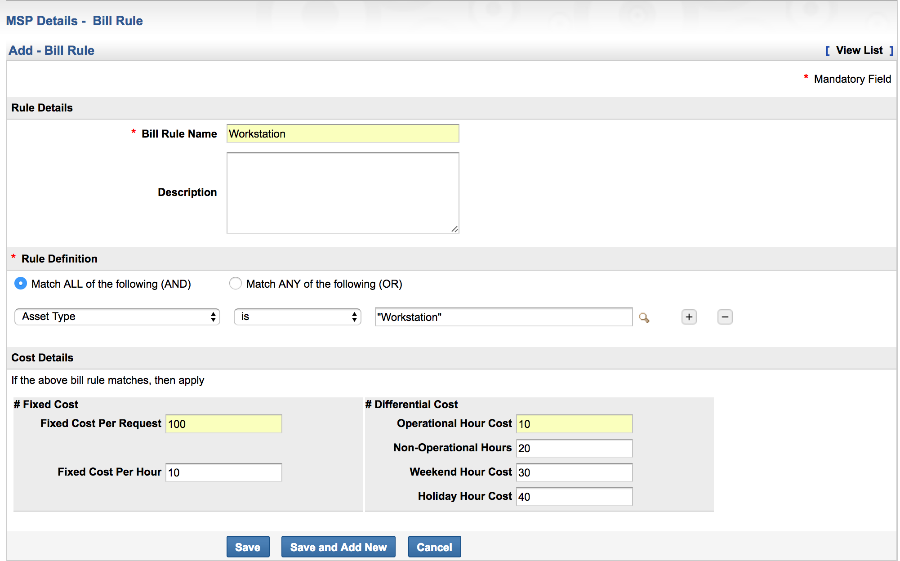Click inside the Description text area

click(343, 192)
